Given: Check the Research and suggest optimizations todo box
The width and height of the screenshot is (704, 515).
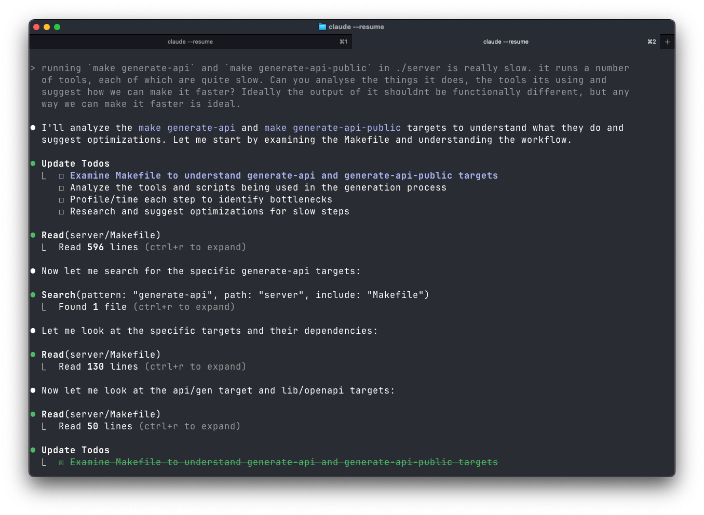Looking at the screenshot, I should tap(61, 211).
